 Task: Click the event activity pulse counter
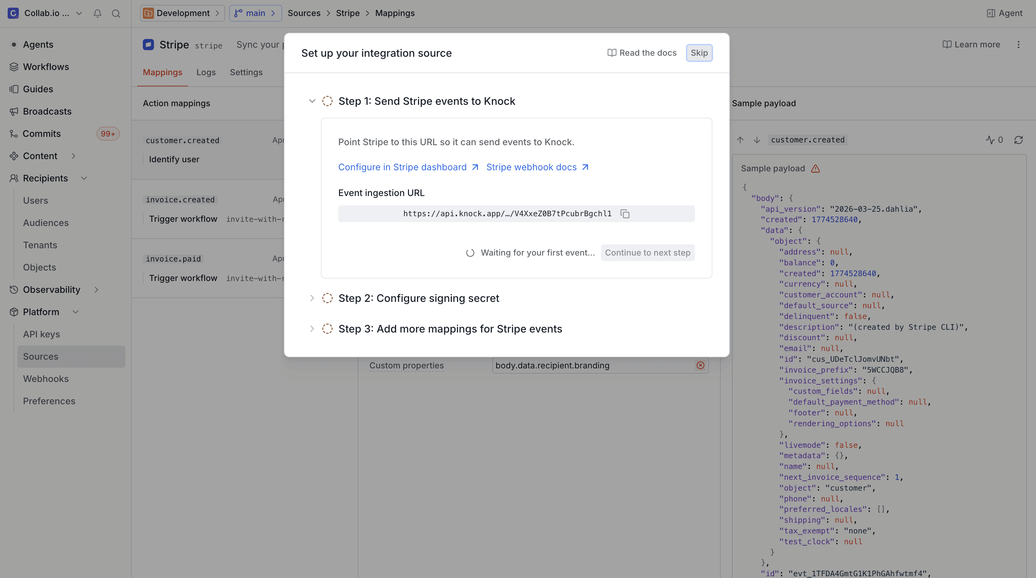coord(994,140)
